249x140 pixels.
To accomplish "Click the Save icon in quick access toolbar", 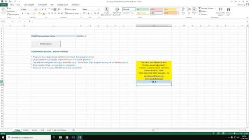I will tap(6, 2).
